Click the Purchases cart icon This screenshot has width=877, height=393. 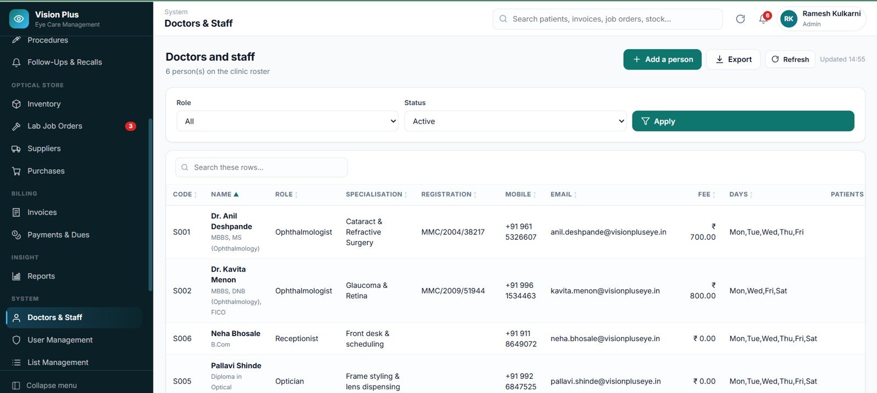click(16, 171)
